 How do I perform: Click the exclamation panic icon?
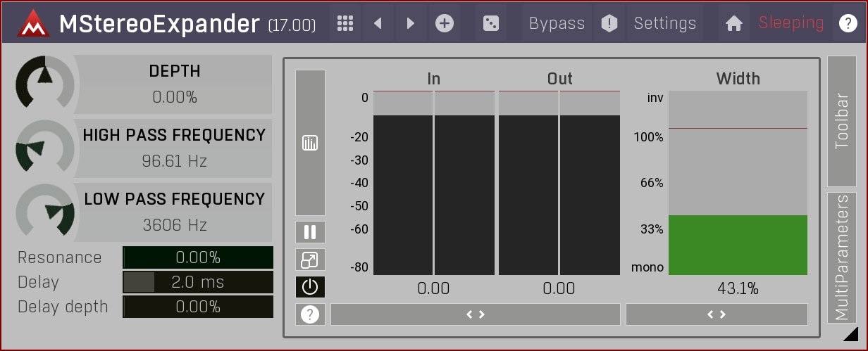coord(609,23)
